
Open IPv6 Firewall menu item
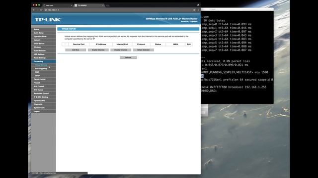tap(43, 87)
